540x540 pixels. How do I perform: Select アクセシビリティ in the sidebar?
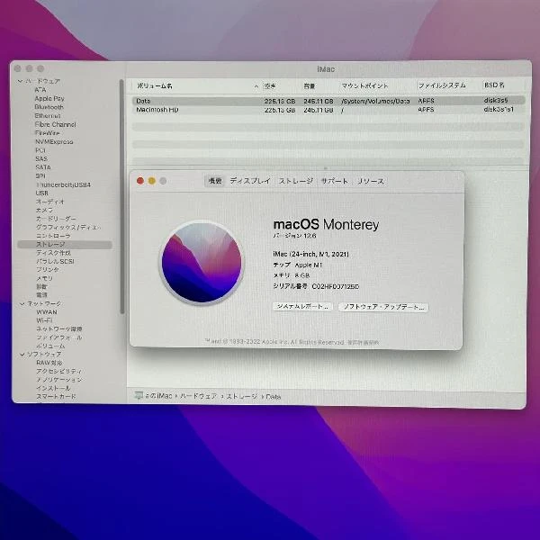tap(59, 371)
